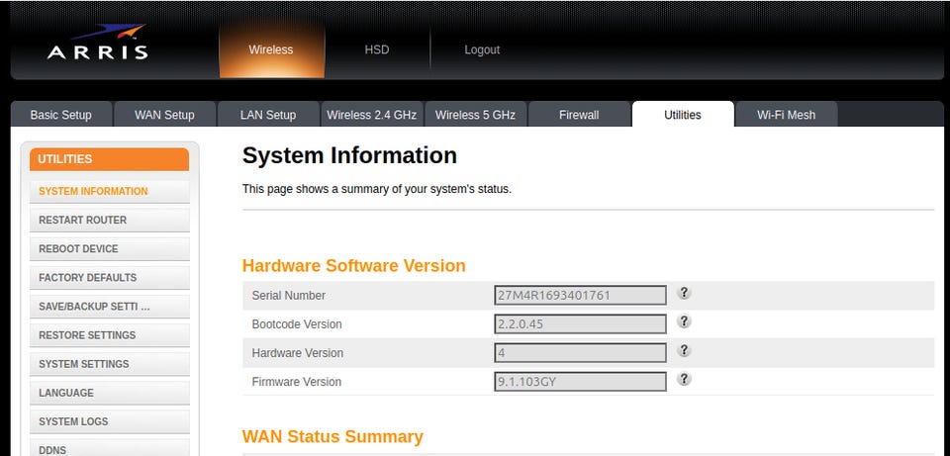Open Restore Settings sidebar item
The height and width of the screenshot is (456, 950).
(110, 335)
